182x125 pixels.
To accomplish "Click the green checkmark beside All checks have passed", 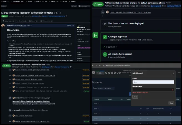I will coord(105,54).
